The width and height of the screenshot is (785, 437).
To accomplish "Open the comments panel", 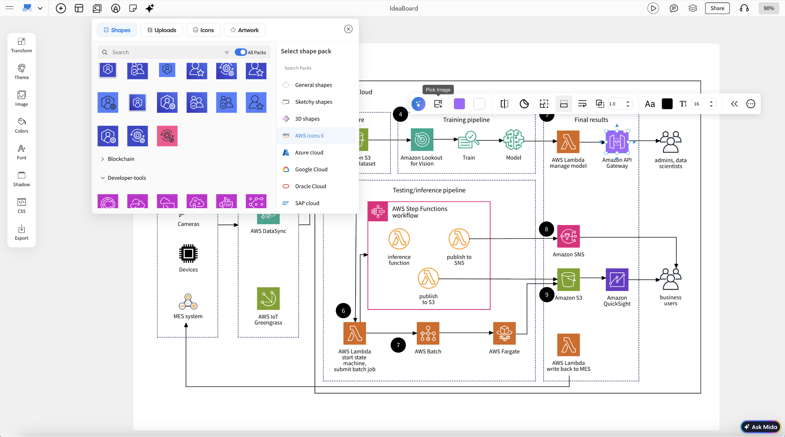I will pyautogui.click(x=674, y=8).
